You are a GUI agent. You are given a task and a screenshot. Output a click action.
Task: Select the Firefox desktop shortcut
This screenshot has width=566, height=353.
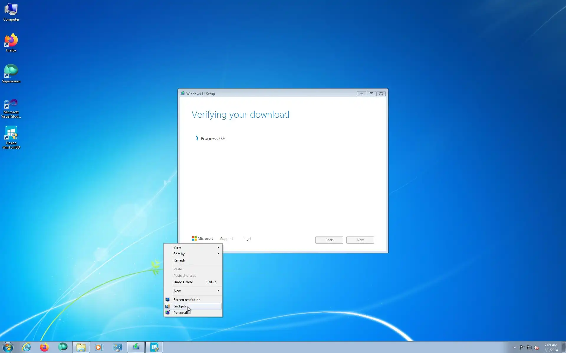11,43
